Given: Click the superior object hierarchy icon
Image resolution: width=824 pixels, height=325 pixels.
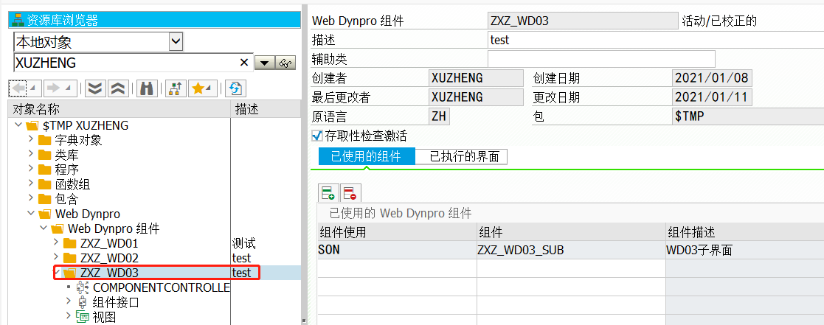Looking at the screenshot, I should click(x=176, y=88).
